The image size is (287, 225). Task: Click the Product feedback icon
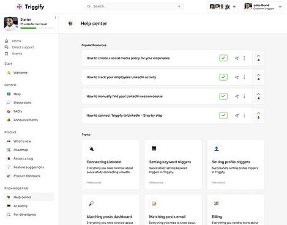tap(9, 175)
